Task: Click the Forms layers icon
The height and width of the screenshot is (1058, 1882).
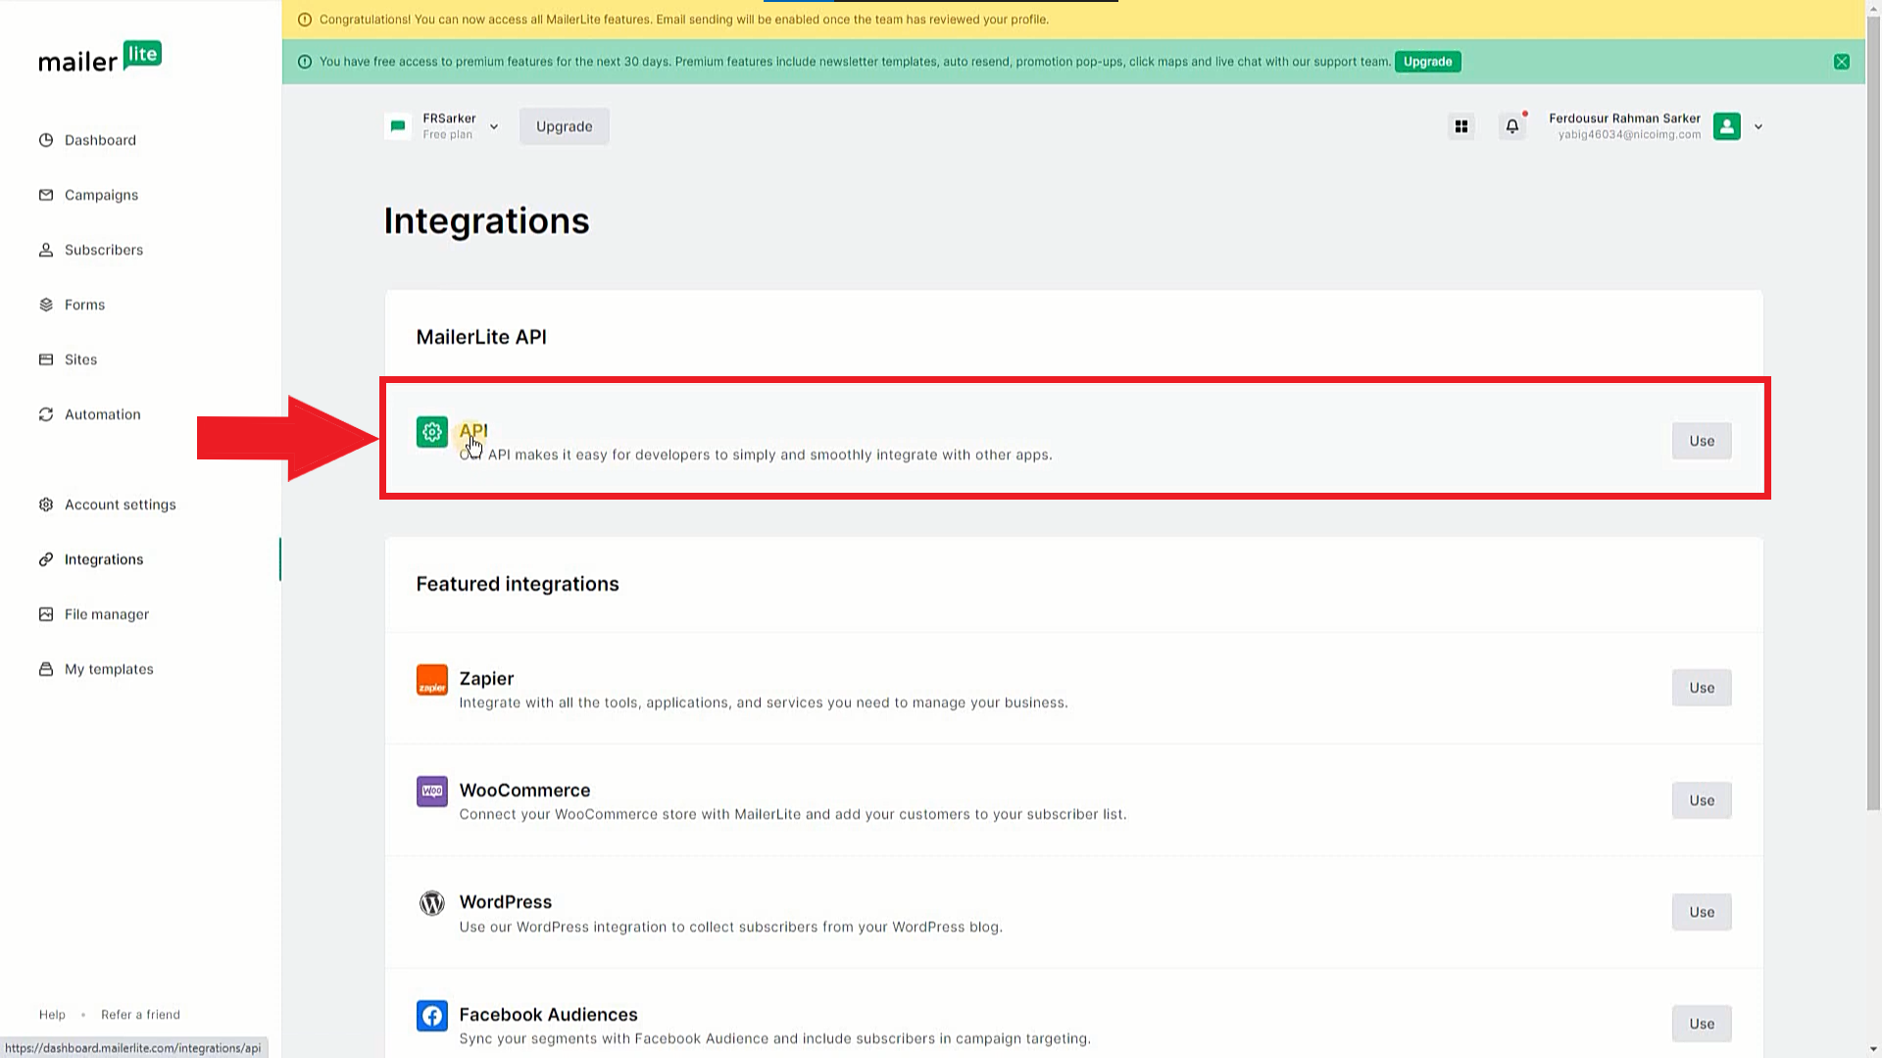Action: click(x=46, y=305)
